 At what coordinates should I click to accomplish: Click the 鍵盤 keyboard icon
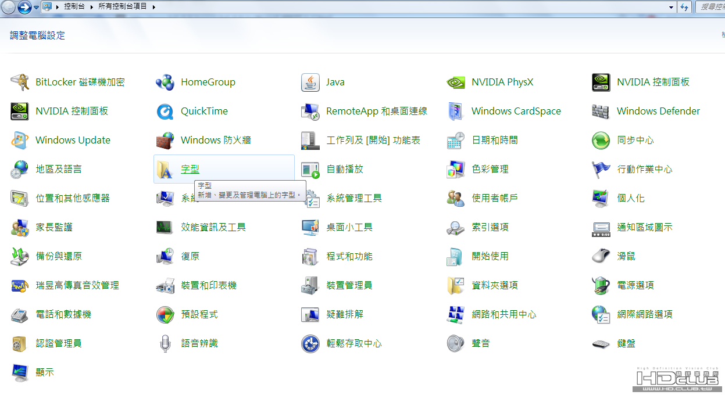601,344
